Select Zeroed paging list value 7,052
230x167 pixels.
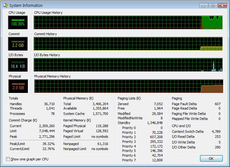point(158,104)
